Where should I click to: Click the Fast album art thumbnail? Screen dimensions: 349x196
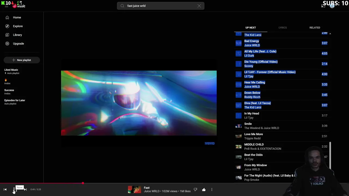coord(134,189)
